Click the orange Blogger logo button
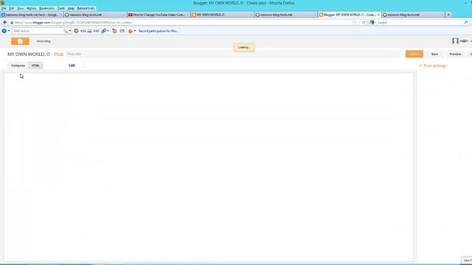Viewport: 472px width, 265px height. (20, 41)
